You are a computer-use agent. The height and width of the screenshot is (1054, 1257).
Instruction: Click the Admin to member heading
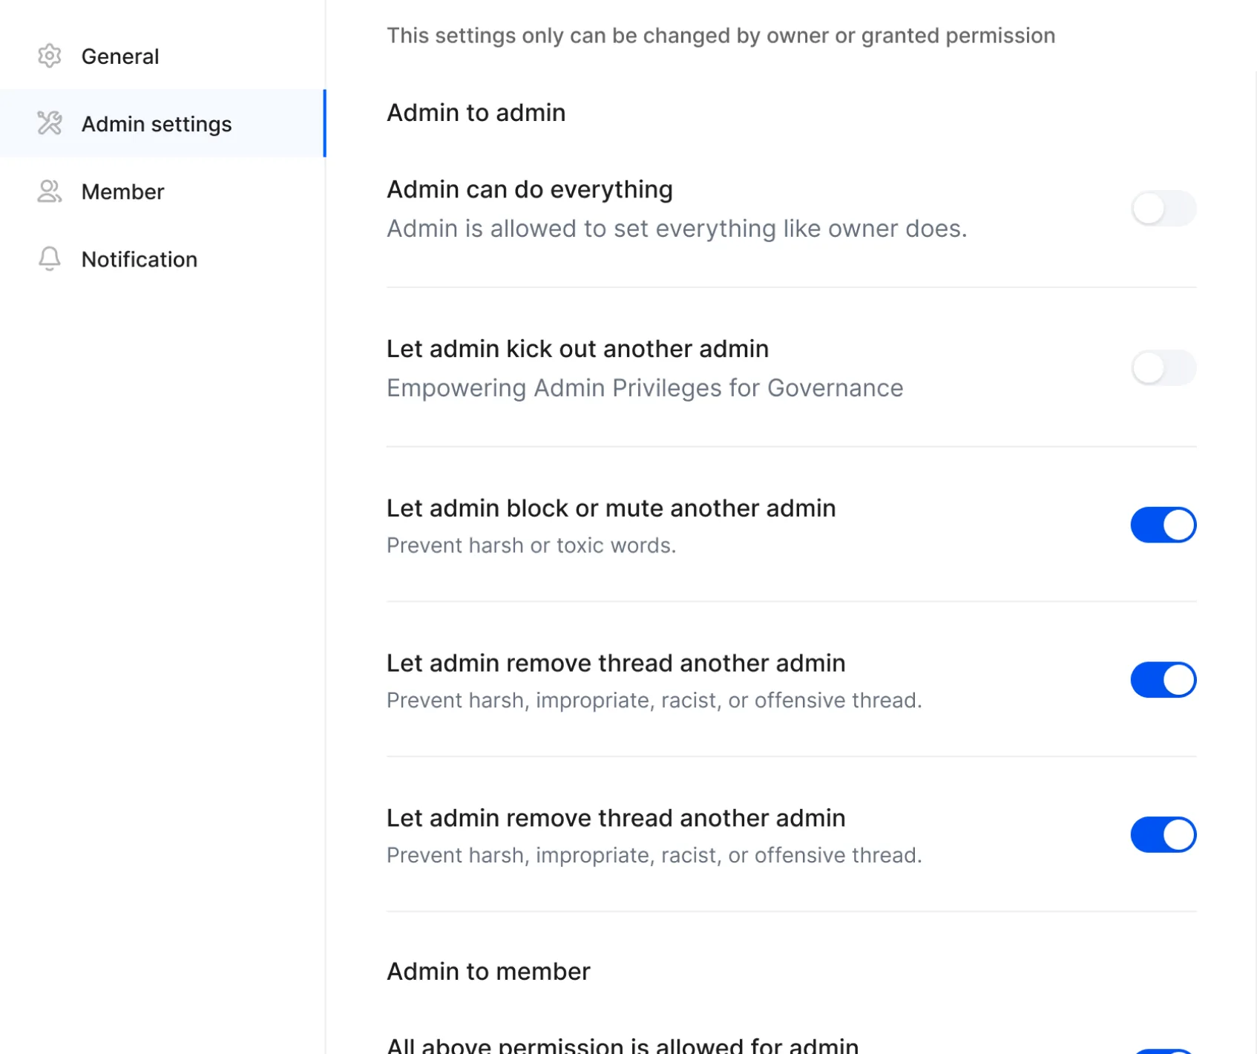[488, 972]
